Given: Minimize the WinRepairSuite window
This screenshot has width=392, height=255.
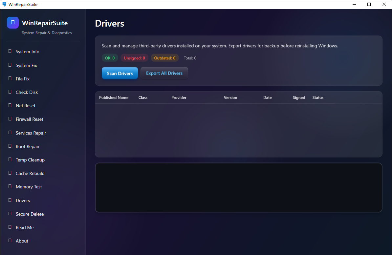Looking at the screenshot, I should [354, 4].
